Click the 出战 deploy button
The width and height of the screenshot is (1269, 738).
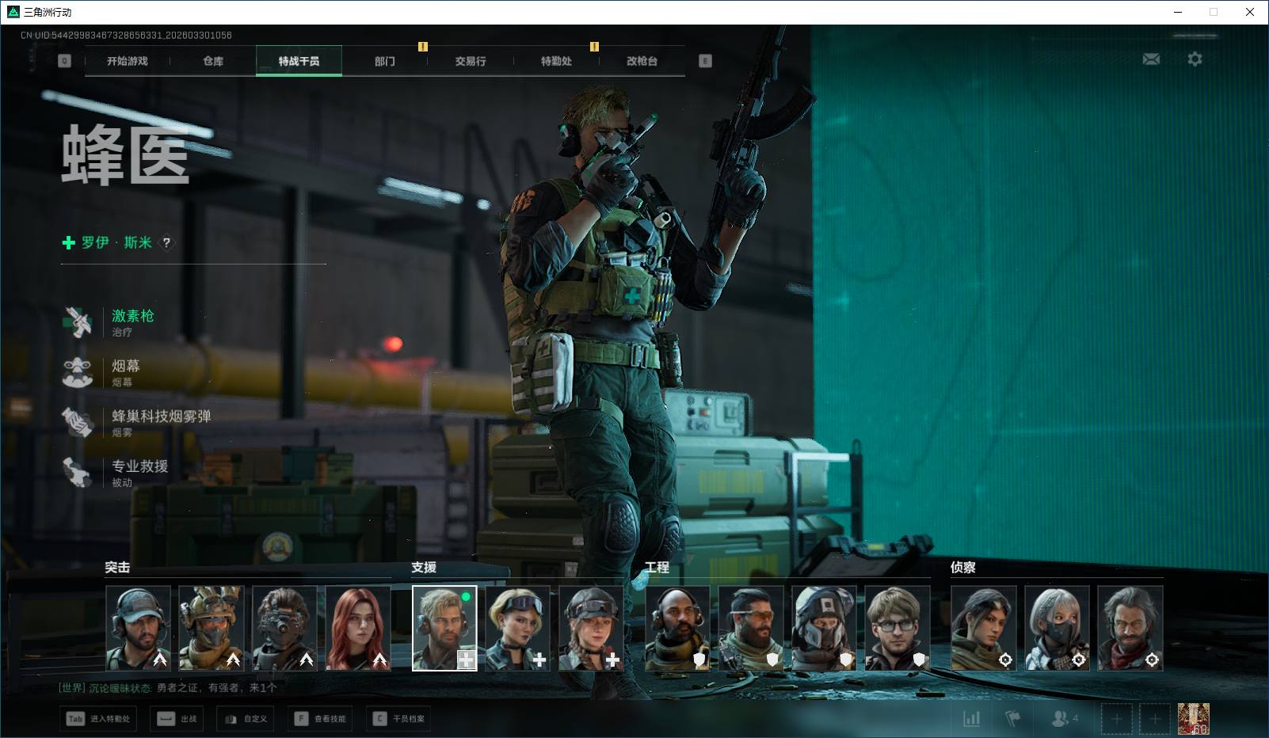pyautogui.click(x=177, y=719)
